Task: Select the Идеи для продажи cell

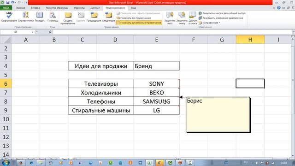Action: 101,66
